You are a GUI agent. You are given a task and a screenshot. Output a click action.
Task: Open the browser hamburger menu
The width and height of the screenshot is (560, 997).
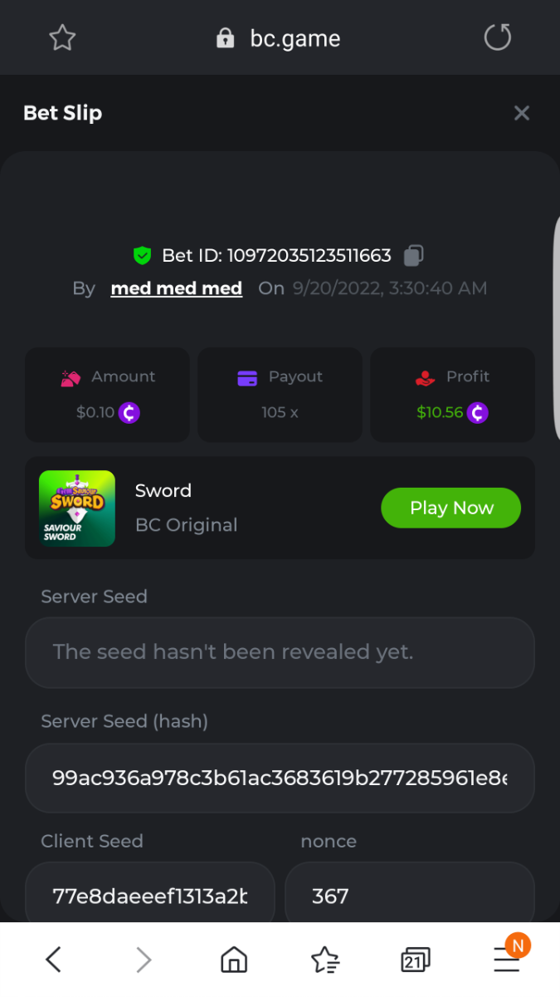506,960
